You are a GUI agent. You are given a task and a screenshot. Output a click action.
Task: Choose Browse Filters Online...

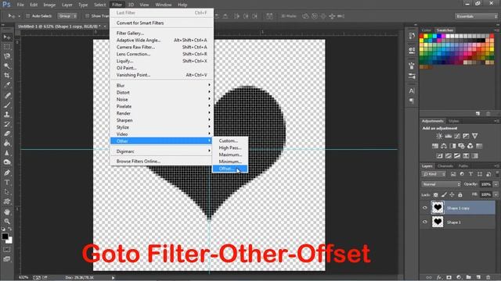tap(162, 162)
